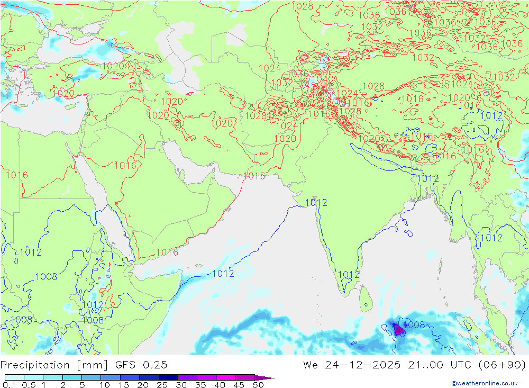Click the 'We 24-12-2025 21..00 UTC (06+90)' timestamp
This screenshot has height=388, width=529.
click(x=414, y=365)
